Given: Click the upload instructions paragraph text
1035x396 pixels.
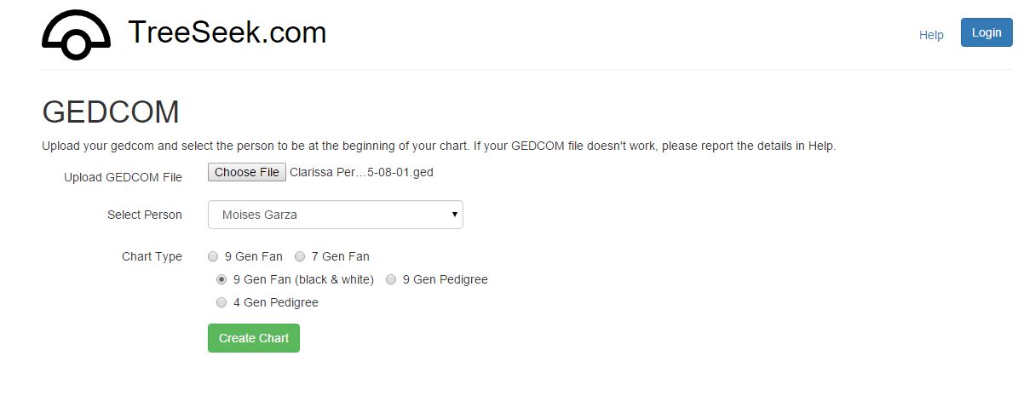Looking at the screenshot, I should (439, 146).
